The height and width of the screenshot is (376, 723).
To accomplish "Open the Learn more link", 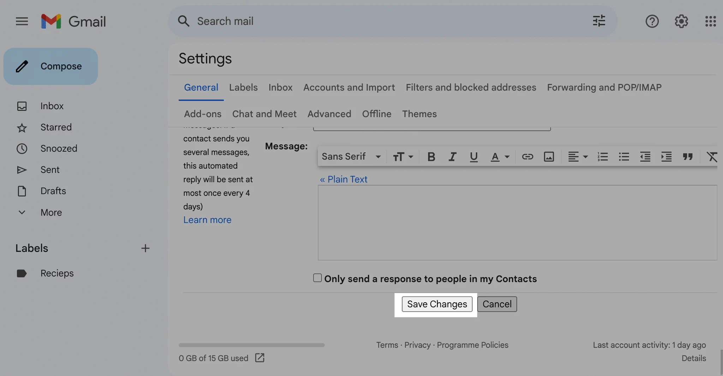I will tap(207, 220).
